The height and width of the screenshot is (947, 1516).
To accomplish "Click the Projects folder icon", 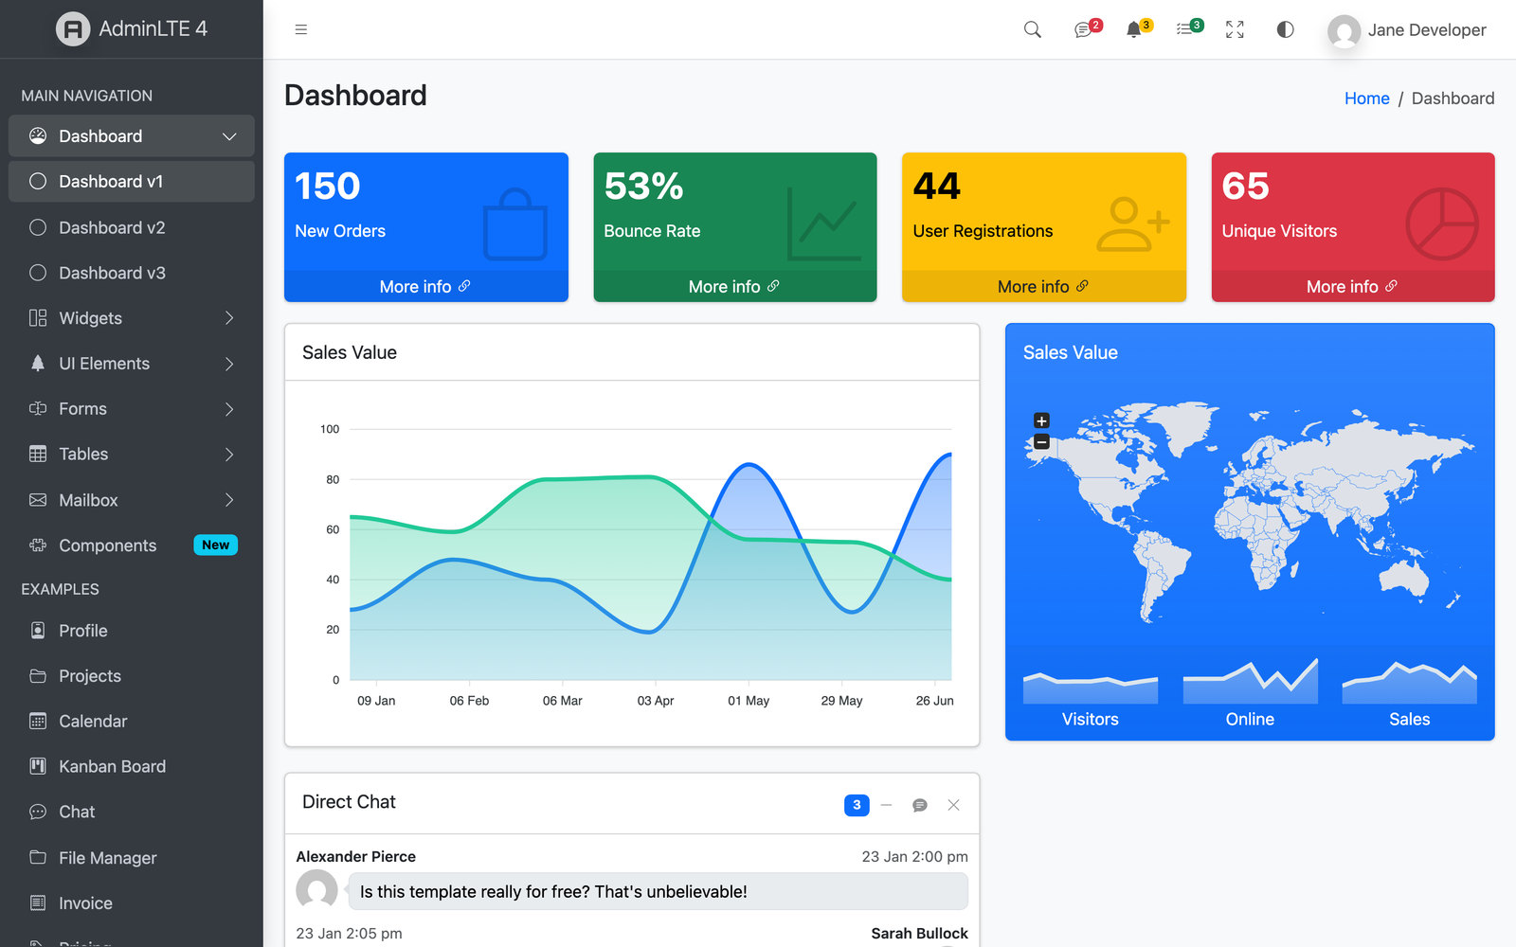I will click(38, 676).
